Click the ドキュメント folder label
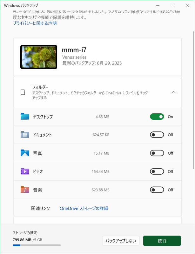This screenshot has height=254, width=195. 43,135
